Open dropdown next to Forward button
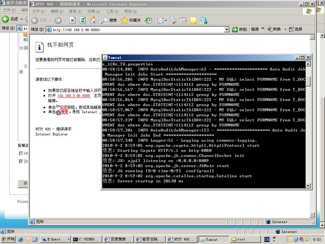The width and height of the screenshot is (325, 244). (65, 21)
